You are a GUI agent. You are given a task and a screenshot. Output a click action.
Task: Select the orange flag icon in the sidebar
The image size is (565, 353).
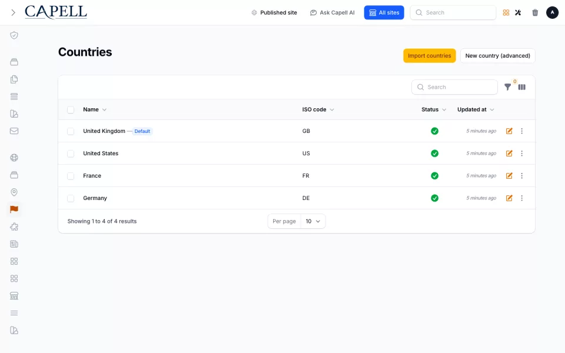(14, 209)
